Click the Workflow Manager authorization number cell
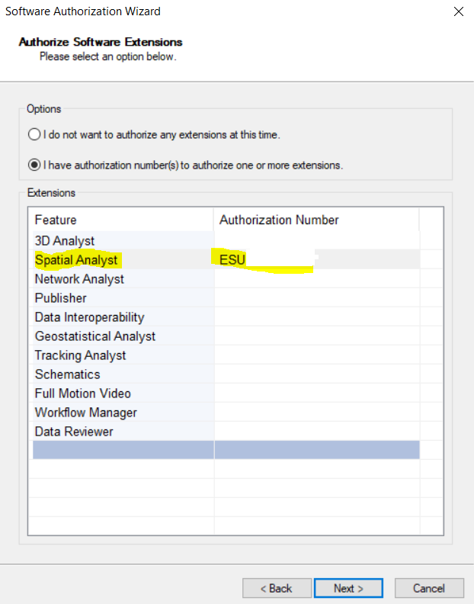 (x=316, y=413)
